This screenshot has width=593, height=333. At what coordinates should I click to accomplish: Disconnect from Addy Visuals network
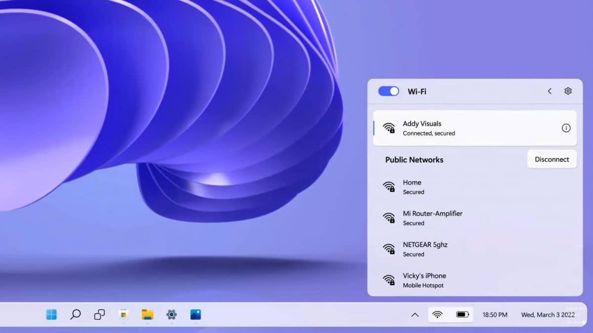tap(552, 159)
